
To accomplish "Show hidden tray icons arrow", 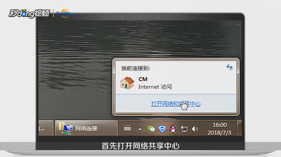I will 140,129.
